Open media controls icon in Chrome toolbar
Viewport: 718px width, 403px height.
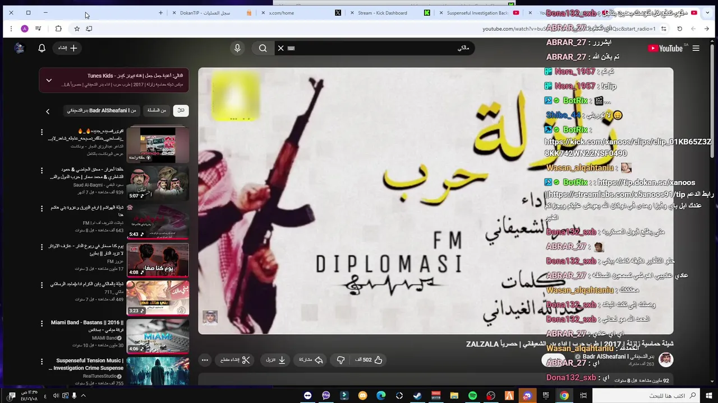click(38, 29)
